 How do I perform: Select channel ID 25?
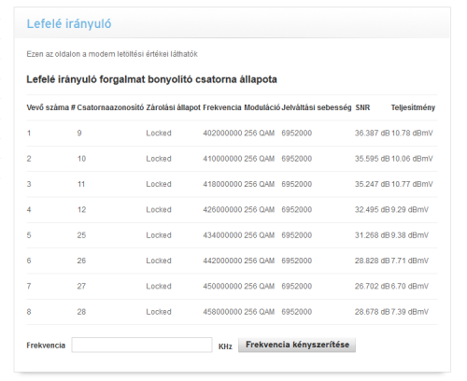tap(81, 235)
